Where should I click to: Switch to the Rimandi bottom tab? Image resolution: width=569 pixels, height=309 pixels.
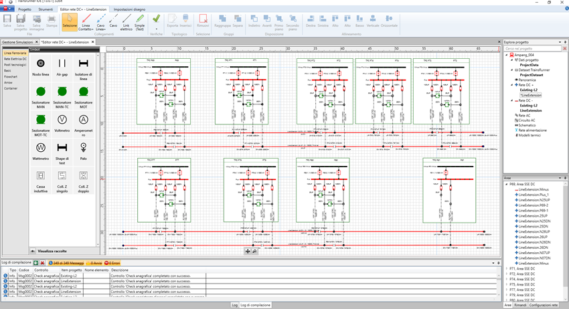pos(520,306)
